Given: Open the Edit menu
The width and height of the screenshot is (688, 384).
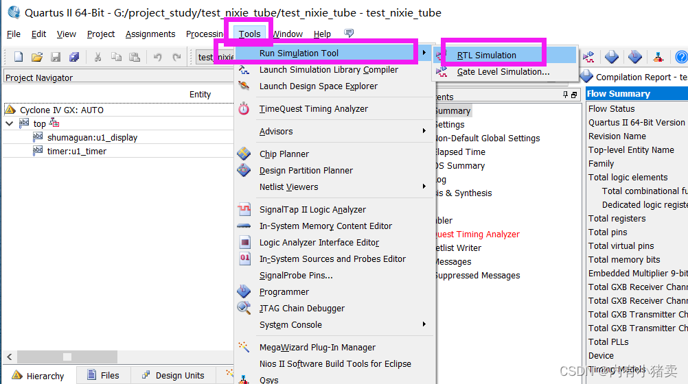Looking at the screenshot, I should pyautogui.click(x=38, y=34).
